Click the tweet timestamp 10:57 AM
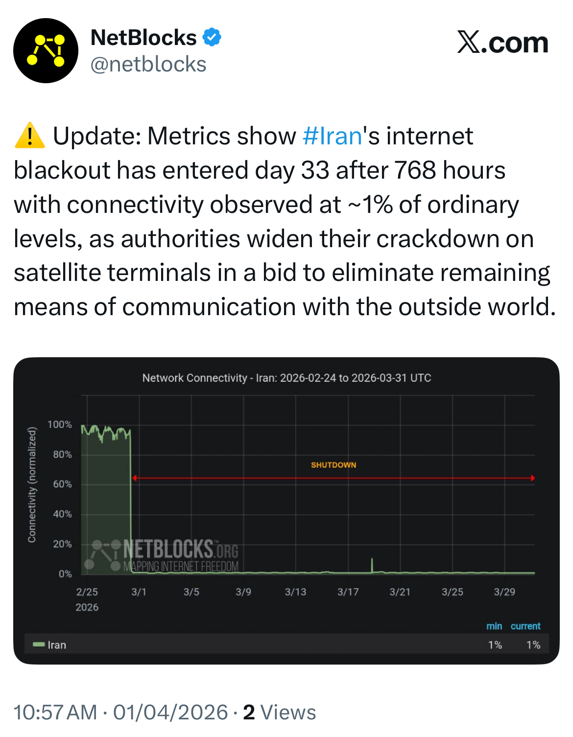573x737 pixels. coord(55,713)
